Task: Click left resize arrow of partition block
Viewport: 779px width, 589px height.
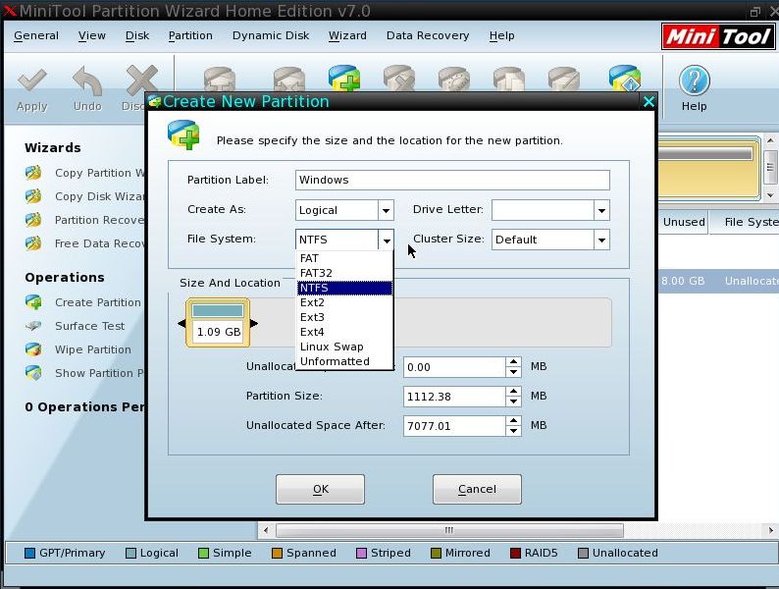Action: pyautogui.click(x=182, y=324)
